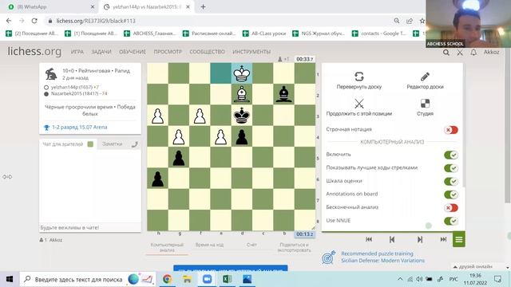Image resolution: width=511 pixels, height=287 pixels.
Task: Open the green hamburger analysis menu
Action: coord(458,239)
